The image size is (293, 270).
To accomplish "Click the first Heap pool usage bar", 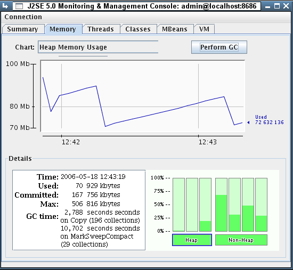I will pyautogui.click(x=178, y=205).
